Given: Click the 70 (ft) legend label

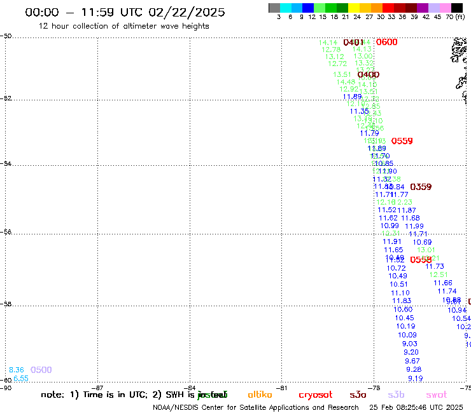Looking at the screenshot, I should point(455,17).
